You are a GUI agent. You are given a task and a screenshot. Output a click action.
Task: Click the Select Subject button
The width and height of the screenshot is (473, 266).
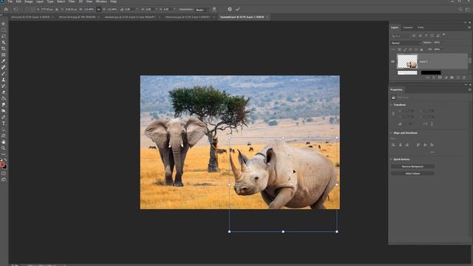tap(412, 174)
